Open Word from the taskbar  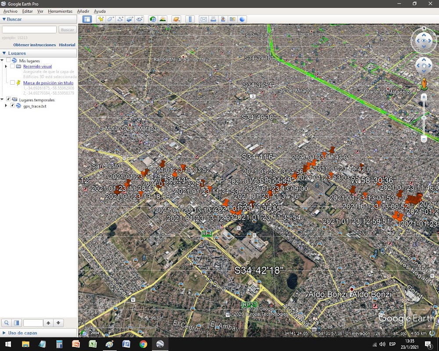pos(126,344)
